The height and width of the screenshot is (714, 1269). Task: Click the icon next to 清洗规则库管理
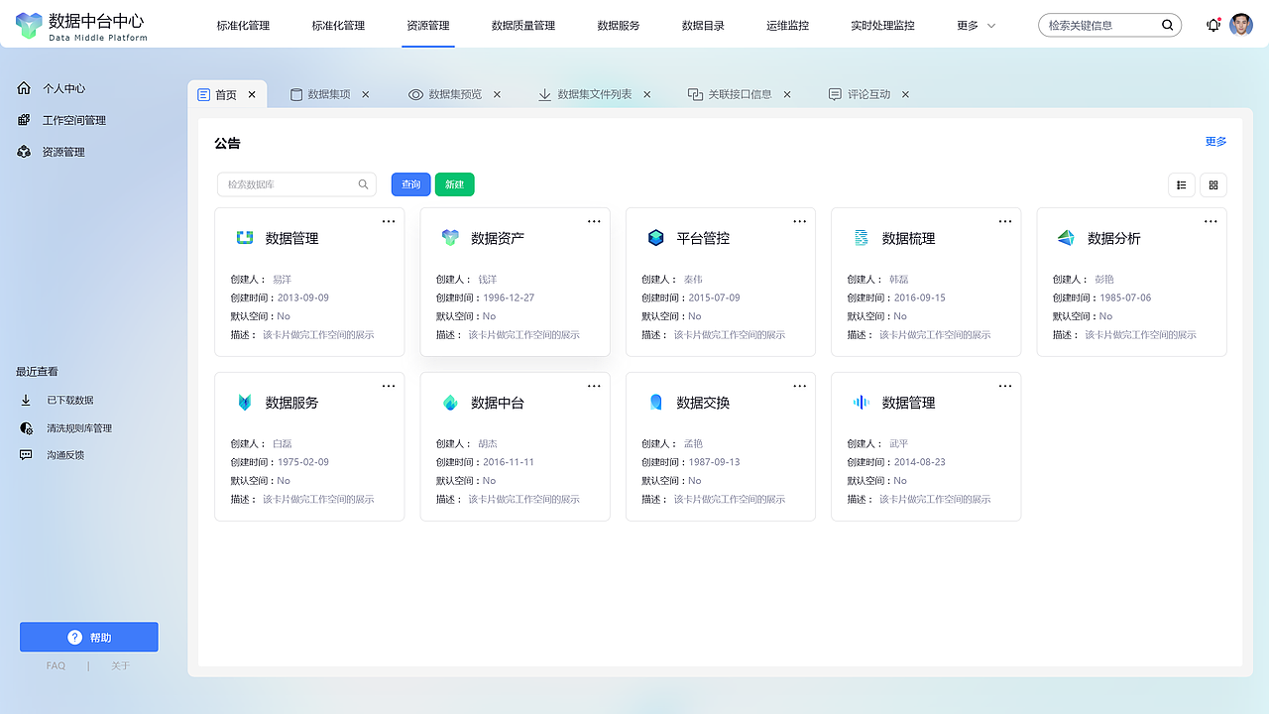[x=26, y=428]
